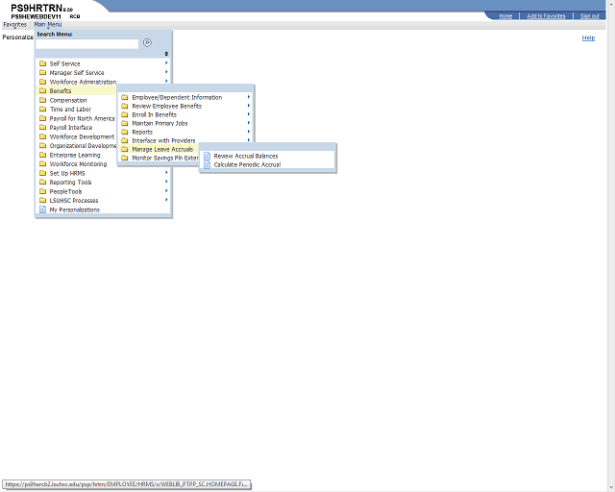Click the Personalize link
615x492 pixels.
point(17,37)
